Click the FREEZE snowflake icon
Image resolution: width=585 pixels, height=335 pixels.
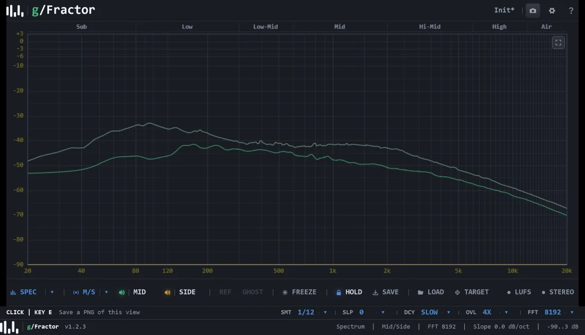[285, 292]
